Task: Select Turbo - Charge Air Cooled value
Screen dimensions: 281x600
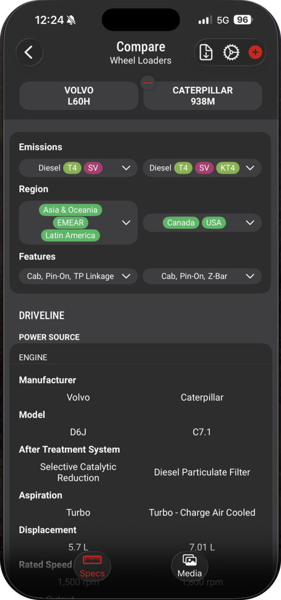Action: tap(202, 513)
